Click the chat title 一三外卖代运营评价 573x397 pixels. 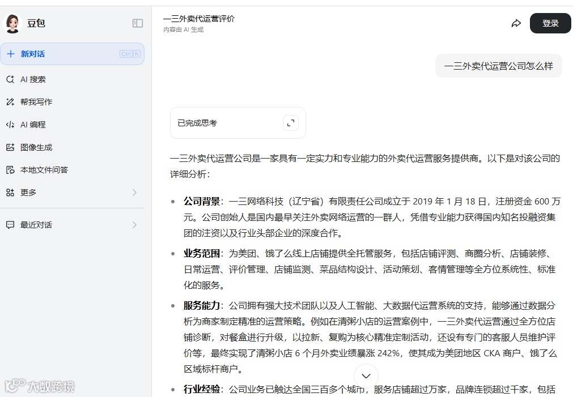(x=199, y=19)
